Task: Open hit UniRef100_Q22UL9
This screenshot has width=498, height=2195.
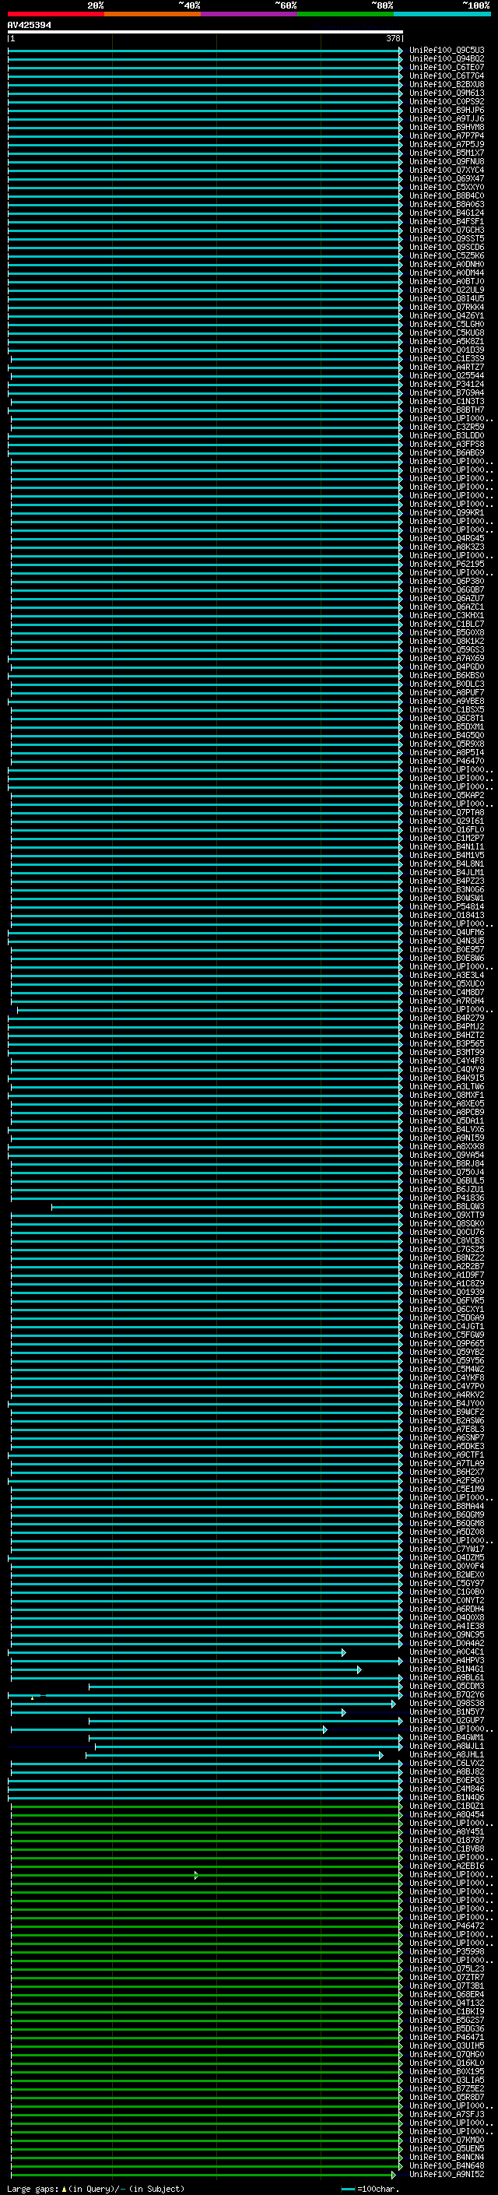Action: click(447, 290)
